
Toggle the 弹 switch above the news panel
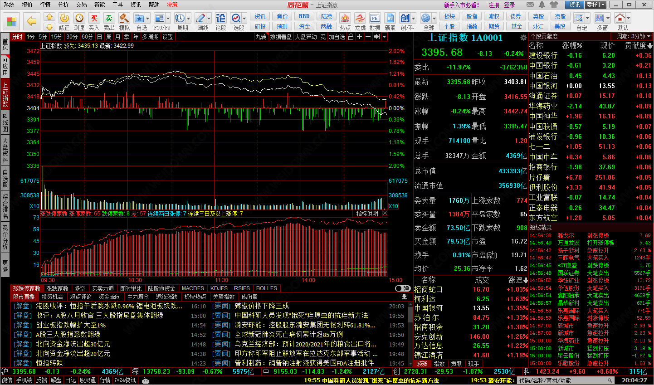point(402,288)
